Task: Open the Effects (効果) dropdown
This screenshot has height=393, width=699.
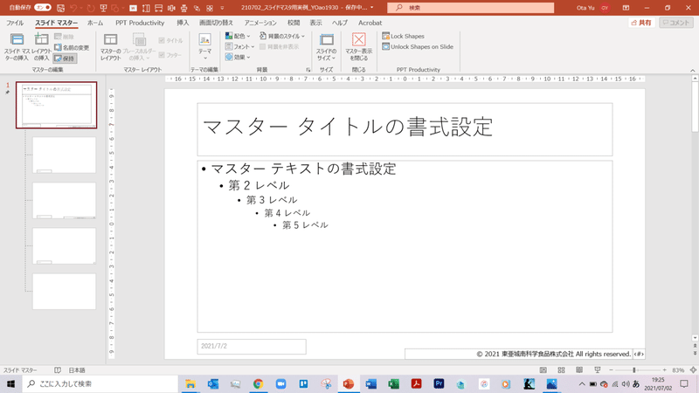Action: pos(238,57)
